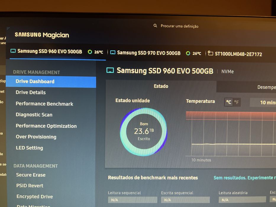Click the DATA MANAGEMENT section header
The image size is (276, 207).
click(x=35, y=166)
